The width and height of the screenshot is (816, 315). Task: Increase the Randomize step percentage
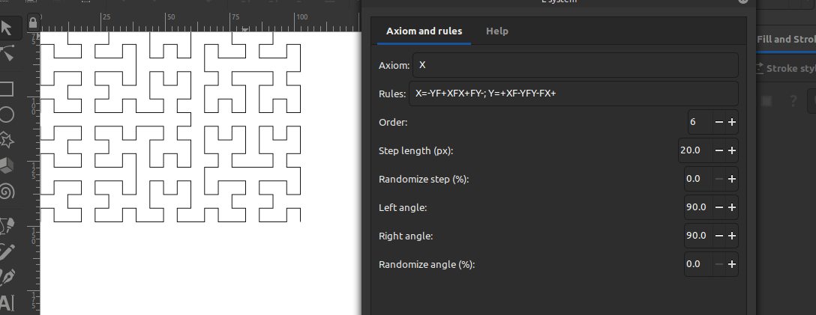(732, 179)
